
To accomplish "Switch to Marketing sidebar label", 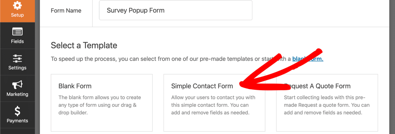I will (17, 94).
